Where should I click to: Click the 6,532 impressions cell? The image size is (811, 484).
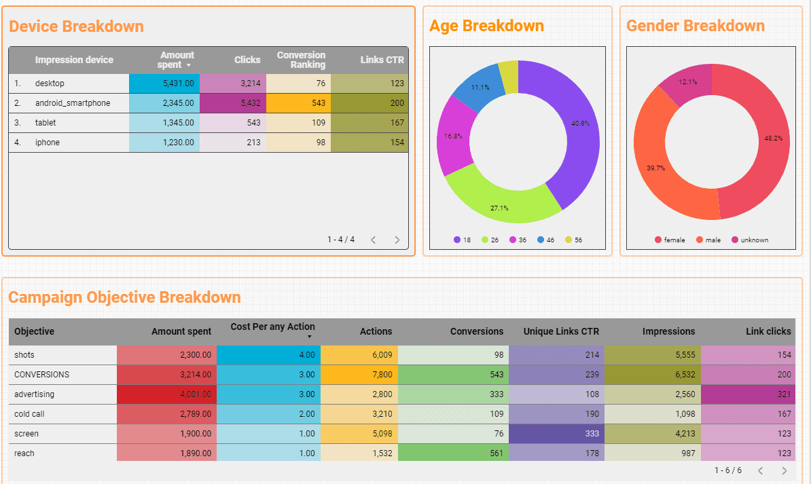click(653, 375)
